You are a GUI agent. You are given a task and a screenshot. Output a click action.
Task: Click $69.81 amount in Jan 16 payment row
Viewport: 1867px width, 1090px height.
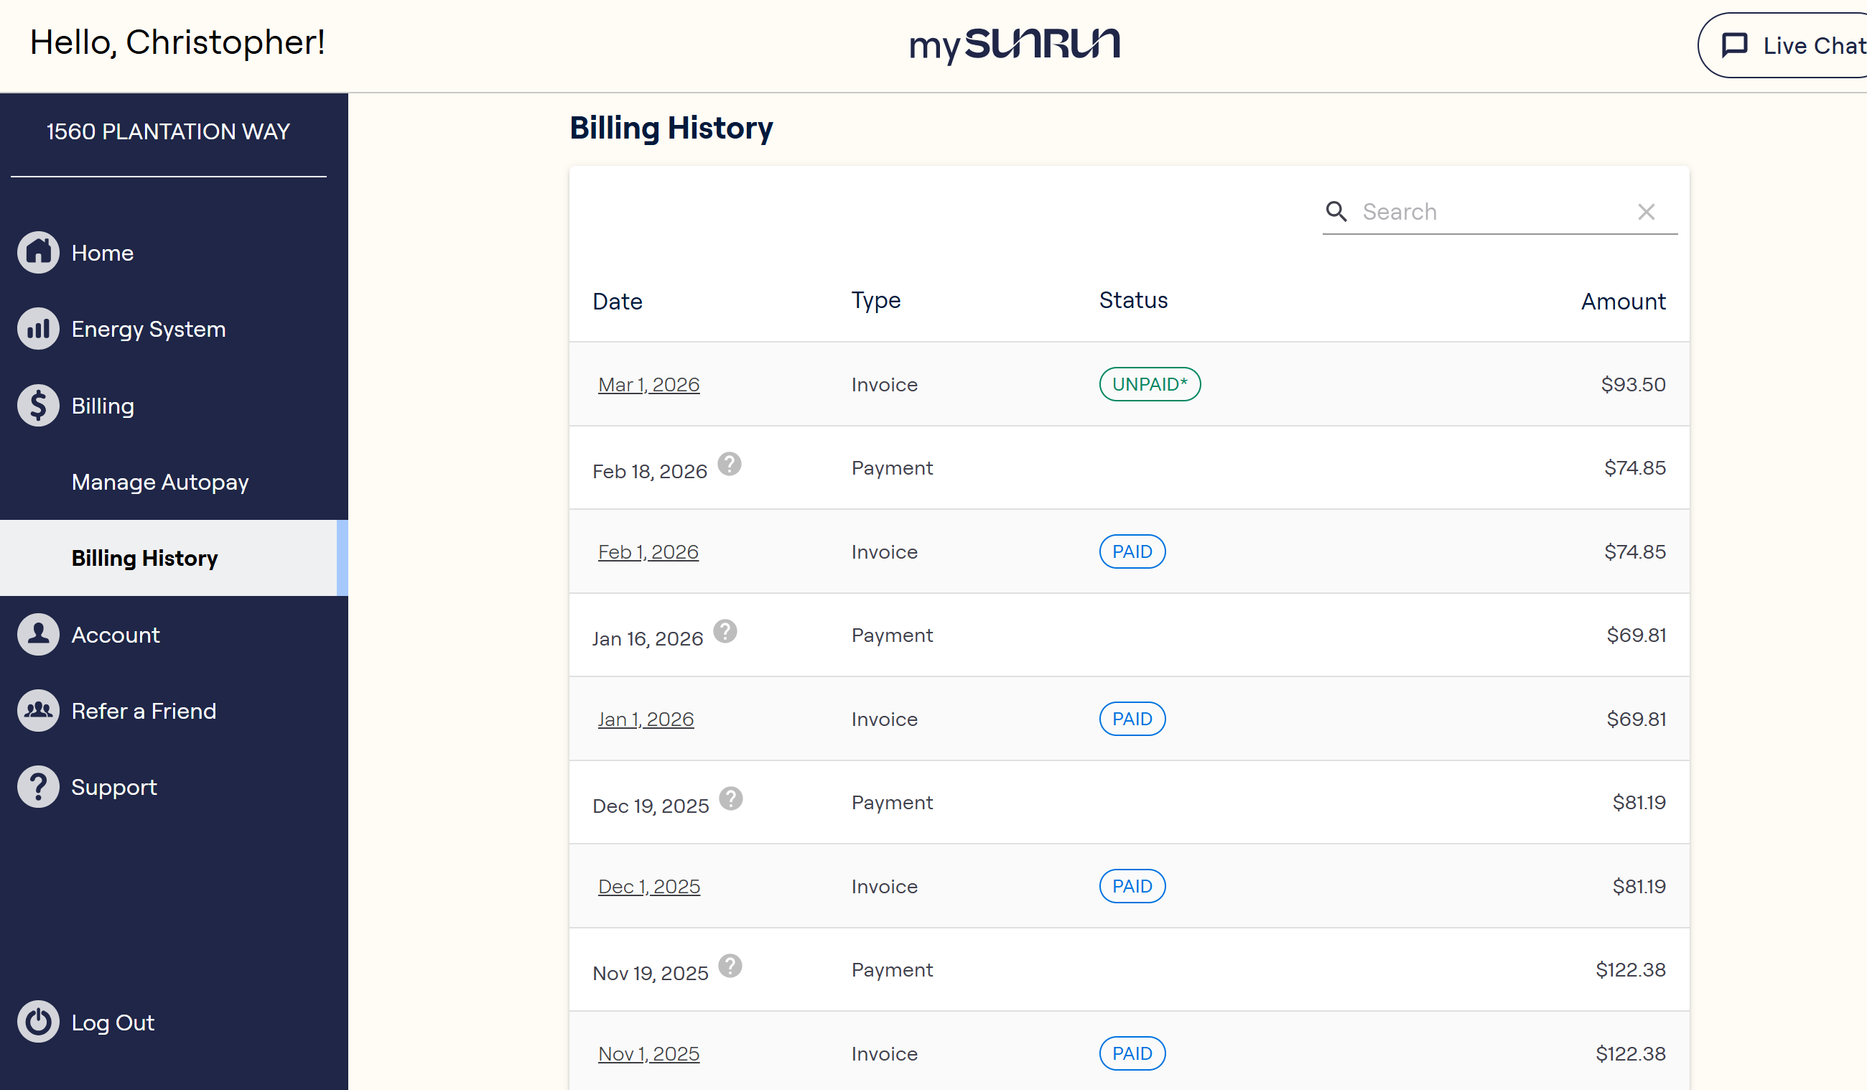[1636, 635]
